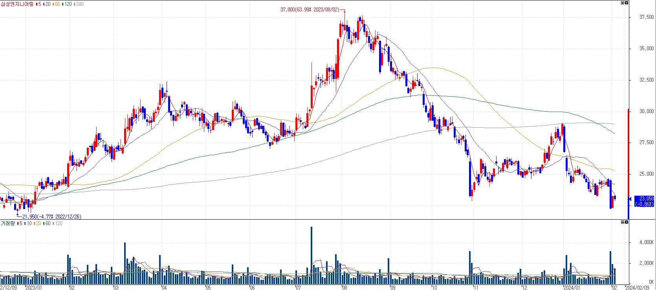The height and width of the screenshot is (290, 656).
Task: Click the 21,950 low price annotation
Action: click(x=51, y=217)
